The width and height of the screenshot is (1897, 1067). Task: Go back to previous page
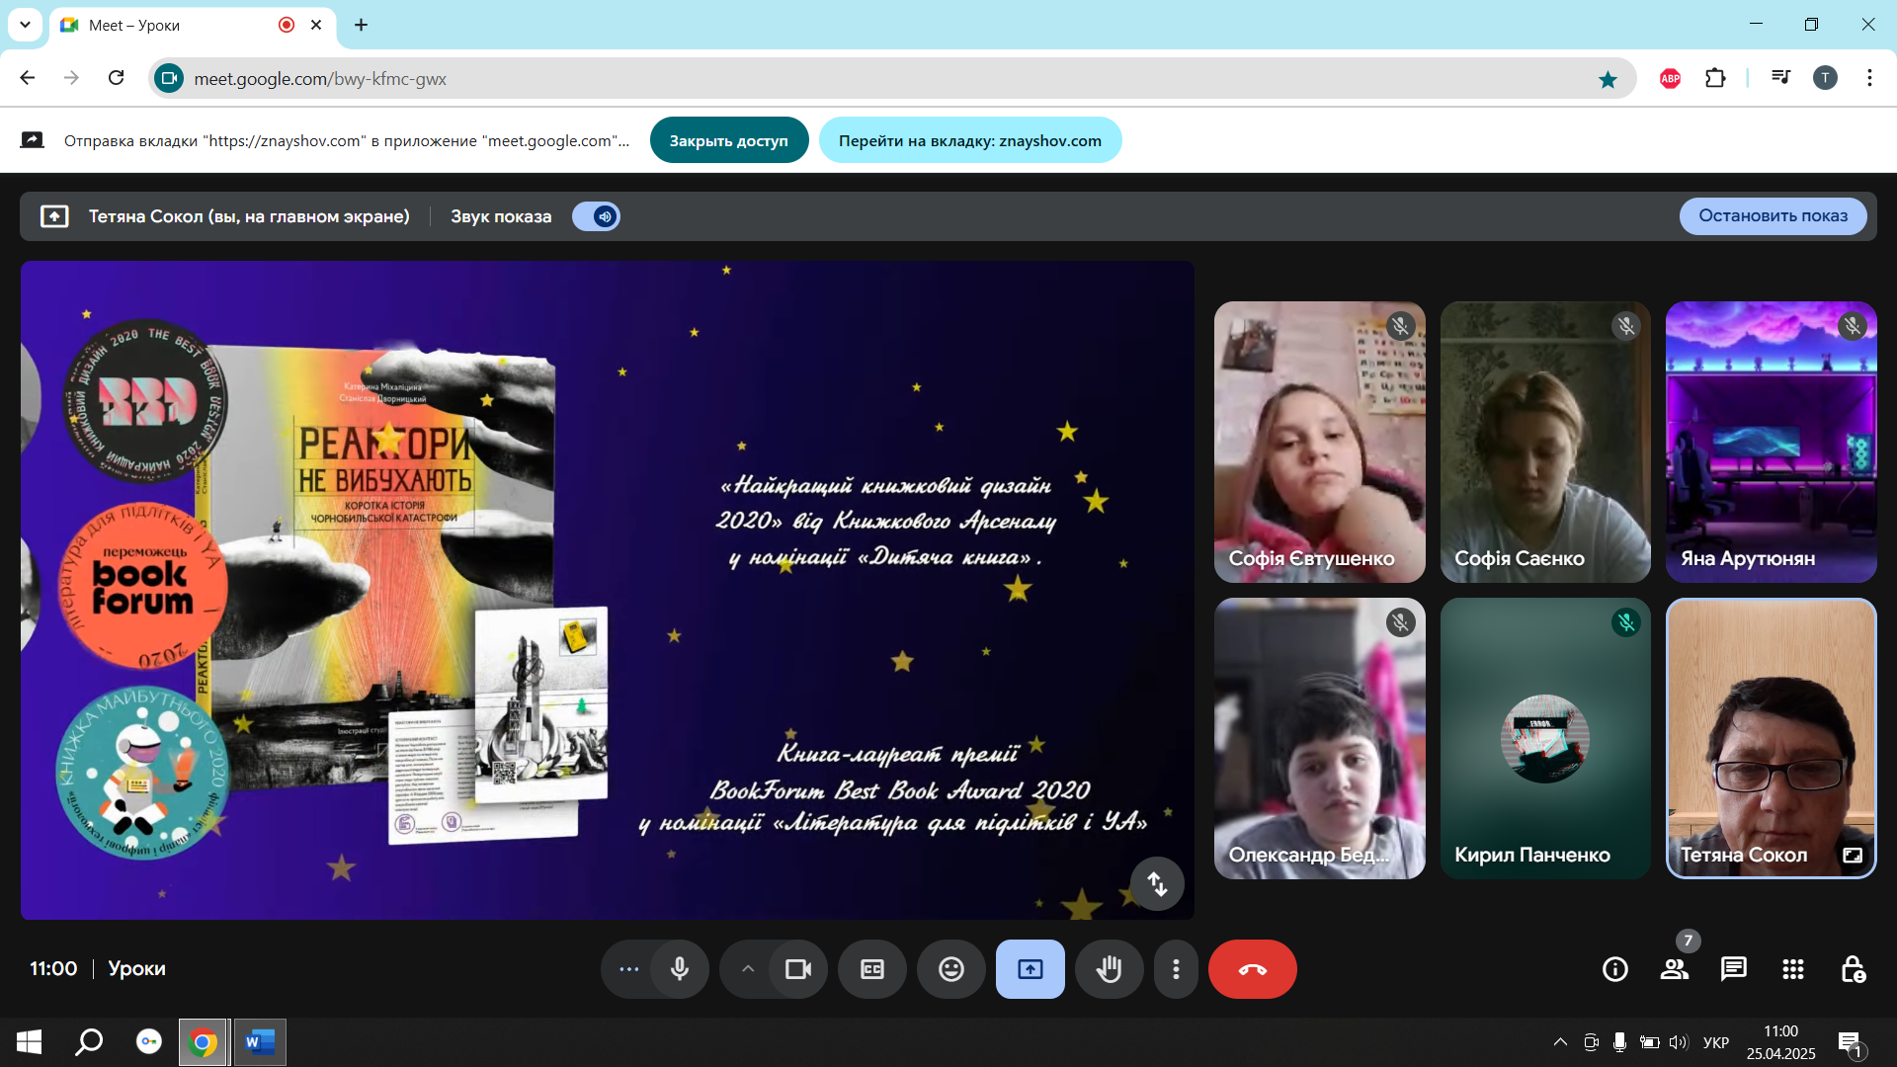28,78
